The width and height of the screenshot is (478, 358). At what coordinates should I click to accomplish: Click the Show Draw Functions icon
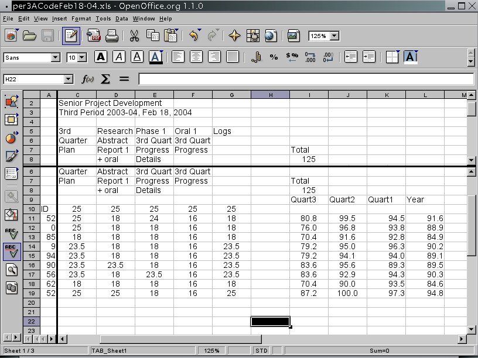[12, 156]
